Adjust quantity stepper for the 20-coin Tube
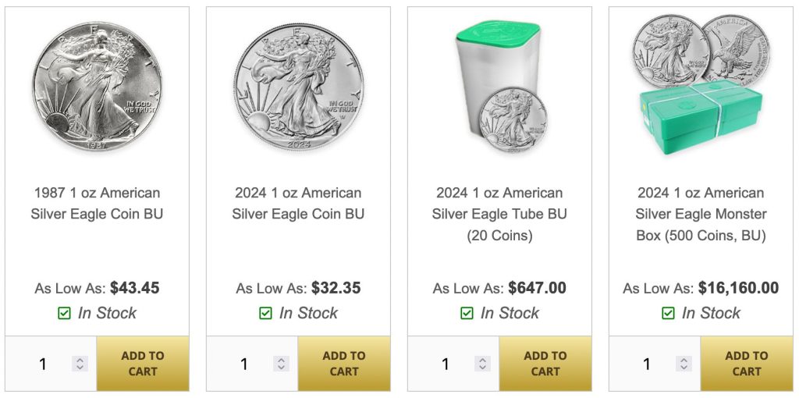 coord(483,364)
